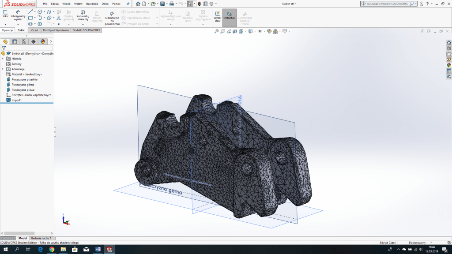Click the Konwertuj elementy tool
This screenshot has height=254, width=452.
[83, 15]
